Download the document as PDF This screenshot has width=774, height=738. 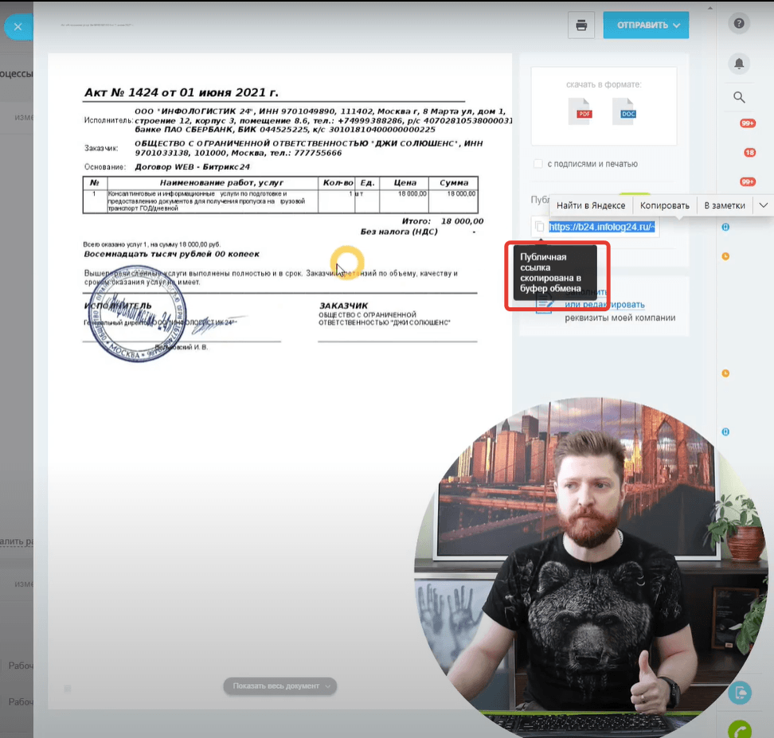tap(580, 111)
